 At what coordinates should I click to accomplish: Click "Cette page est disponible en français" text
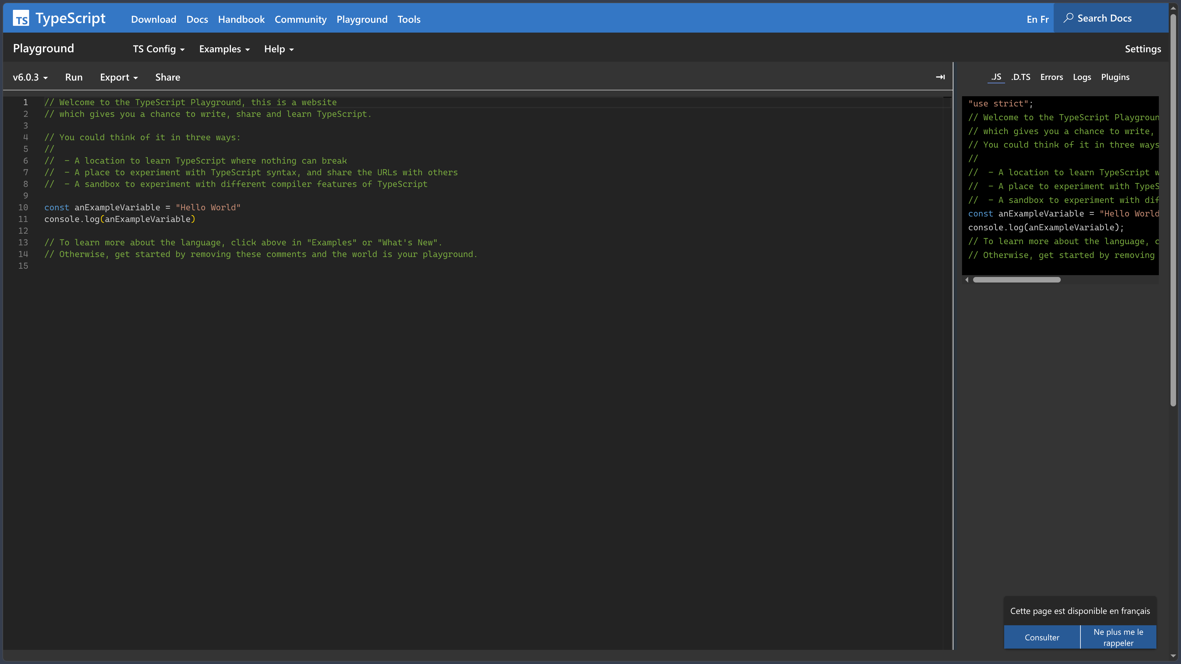tap(1080, 611)
